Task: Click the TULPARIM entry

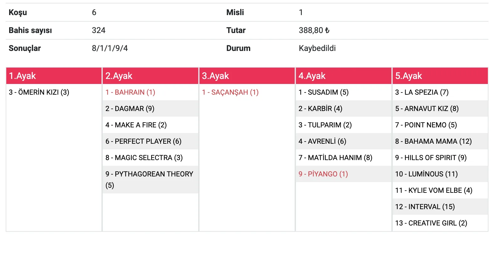Action: [325, 125]
